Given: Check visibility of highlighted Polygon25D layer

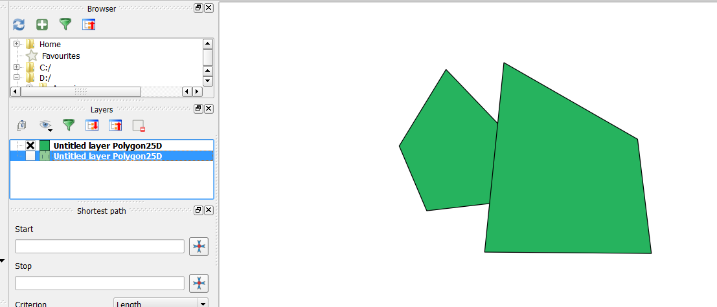Looking at the screenshot, I should [30, 156].
